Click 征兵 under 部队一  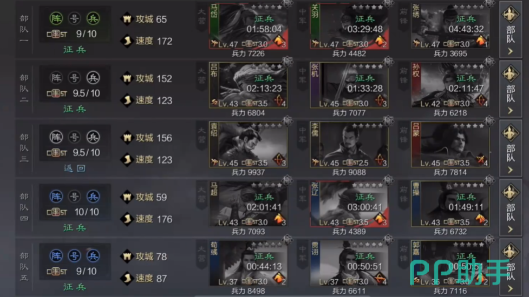click(x=75, y=50)
